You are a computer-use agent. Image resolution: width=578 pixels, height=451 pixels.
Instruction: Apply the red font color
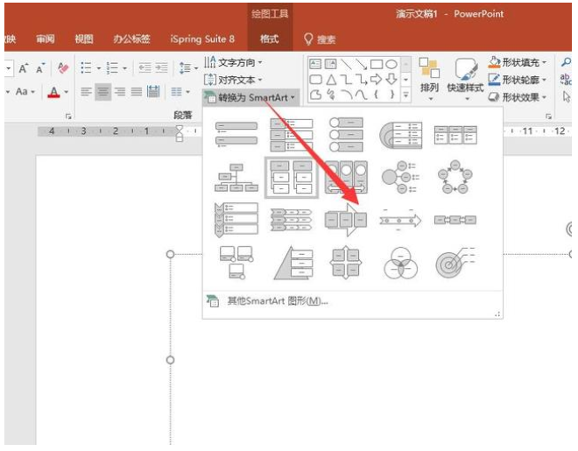[54, 92]
